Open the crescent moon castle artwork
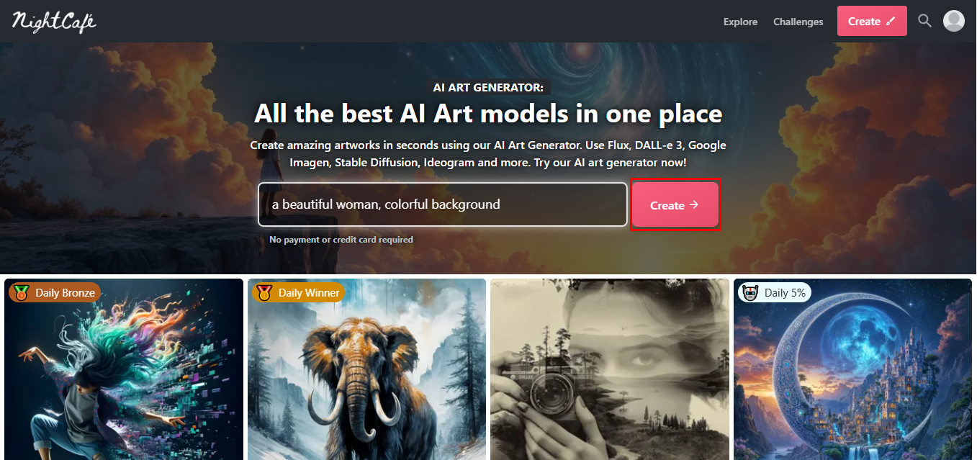Image resolution: width=977 pixels, height=460 pixels. [x=853, y=369]
